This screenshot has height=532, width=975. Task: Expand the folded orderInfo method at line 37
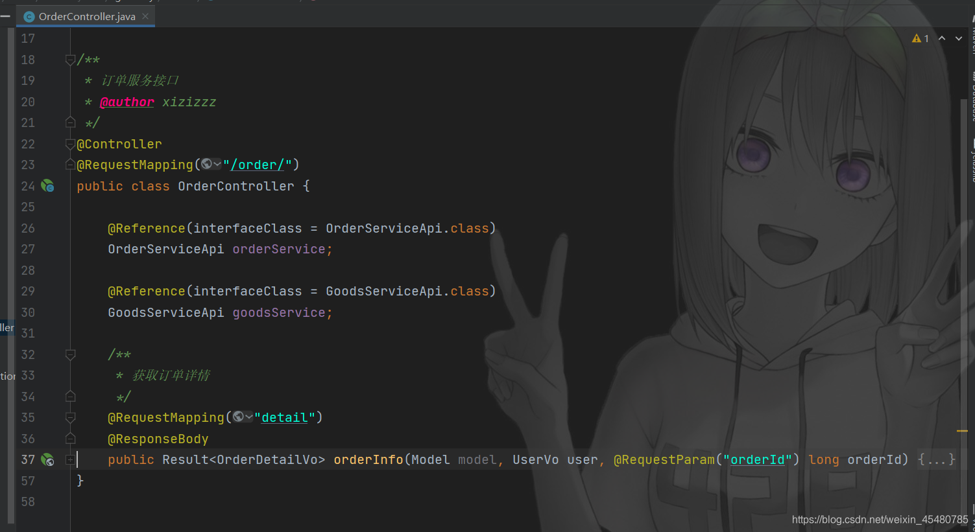70,459
